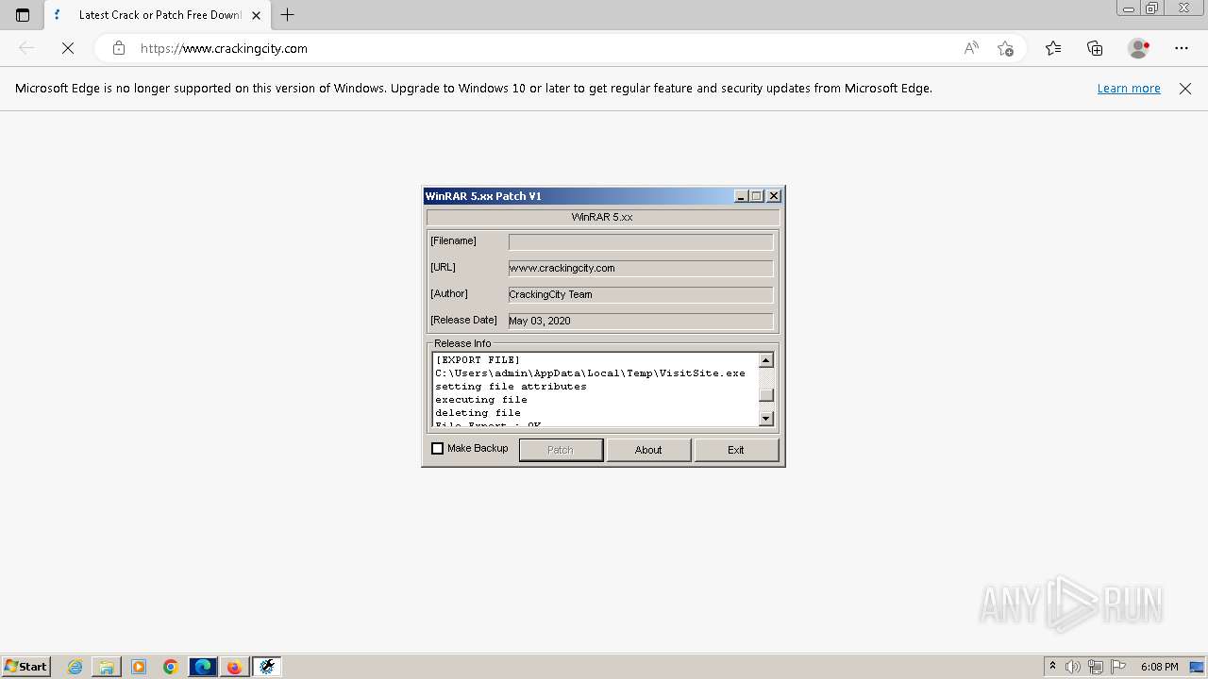
Task: Select the Latest Crack or Patch tab
Action: click(159, 15)
